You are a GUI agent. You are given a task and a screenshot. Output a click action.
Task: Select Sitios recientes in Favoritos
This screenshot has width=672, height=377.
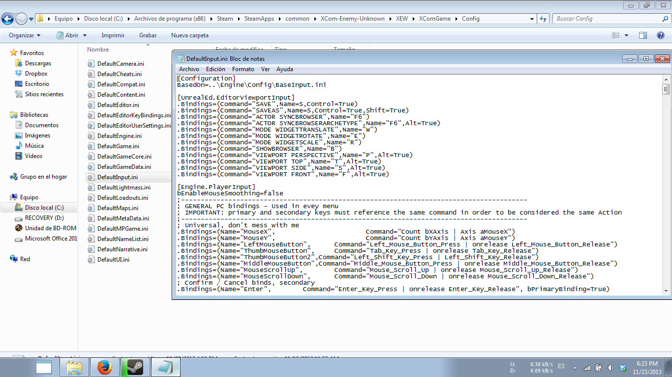pos(44,94)
